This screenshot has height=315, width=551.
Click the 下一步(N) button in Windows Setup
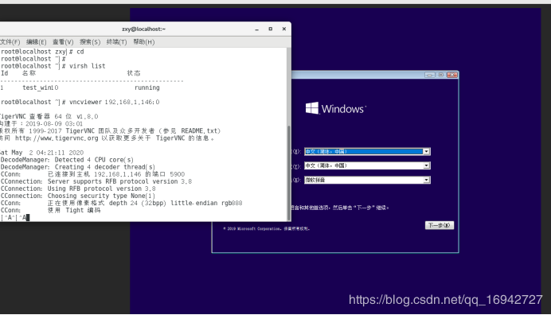440,225
